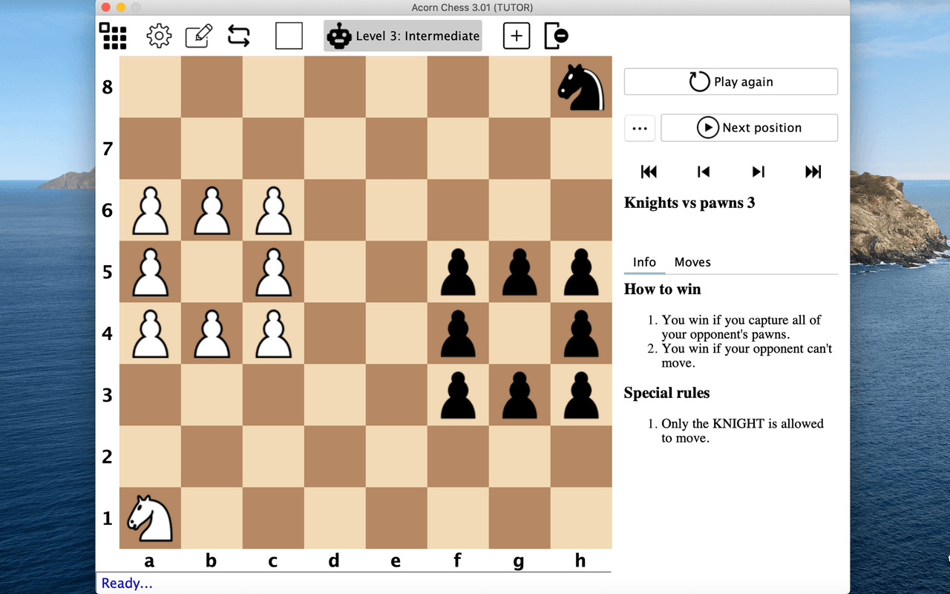950x594 pixels.
Task: Click the Play again button
Action: point(730,82)
